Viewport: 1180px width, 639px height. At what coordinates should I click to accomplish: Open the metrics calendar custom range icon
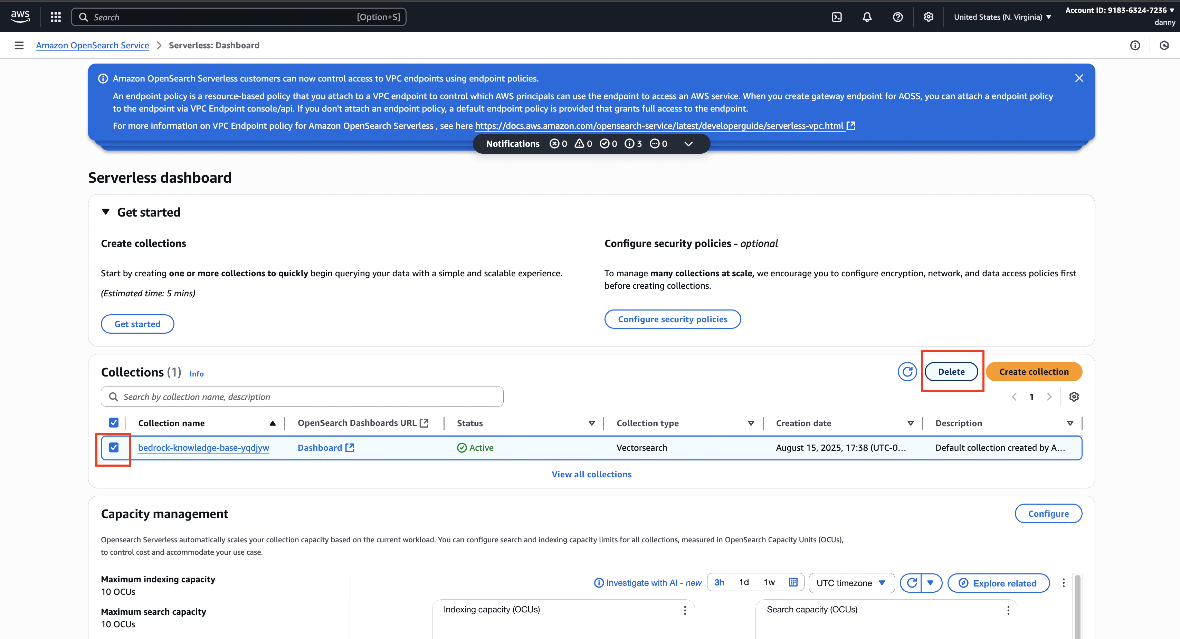tap(793, 582)
